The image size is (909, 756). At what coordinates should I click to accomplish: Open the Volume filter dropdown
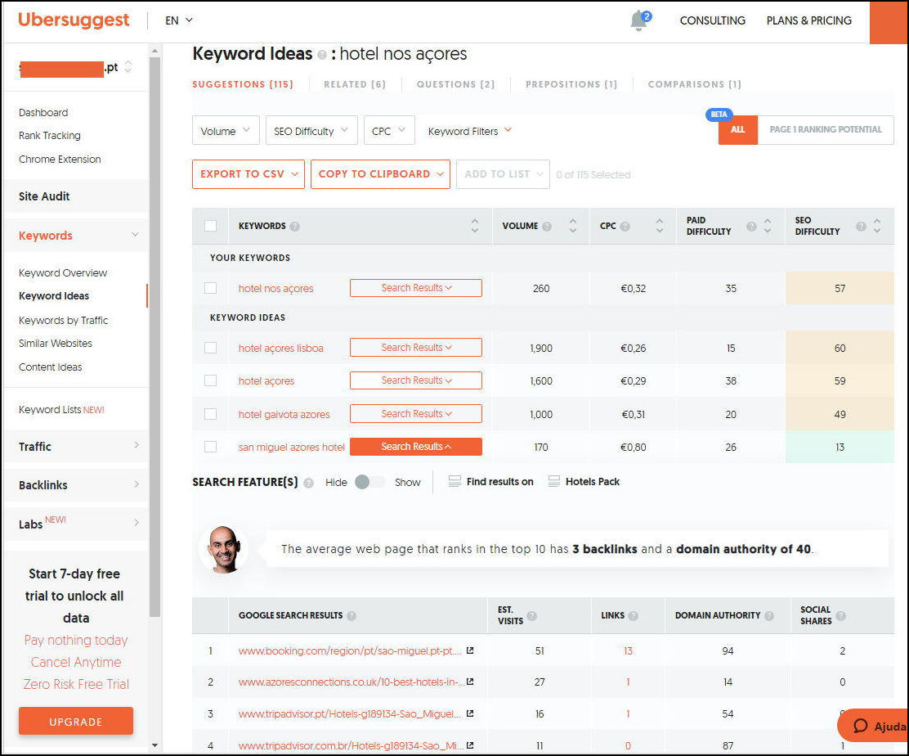(x=225, y=131)
